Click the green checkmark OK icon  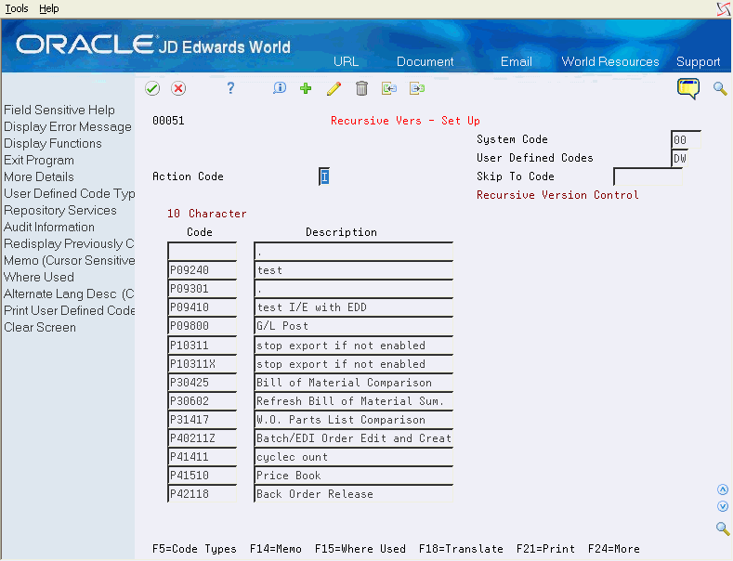click(152, 88)
